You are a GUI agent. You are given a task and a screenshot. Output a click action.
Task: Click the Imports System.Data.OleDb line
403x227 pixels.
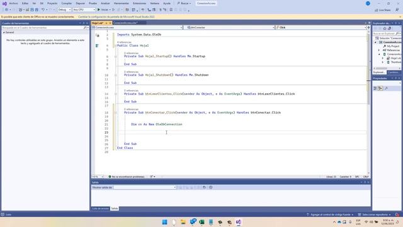(x=139, y=35)
